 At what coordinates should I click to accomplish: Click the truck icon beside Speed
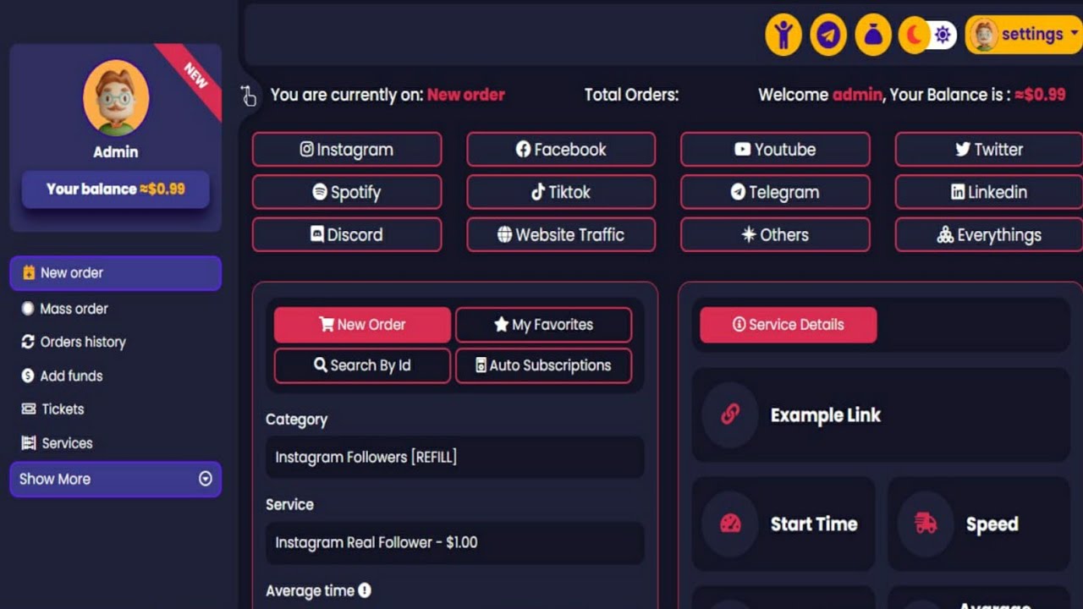[x=926, y=524]
